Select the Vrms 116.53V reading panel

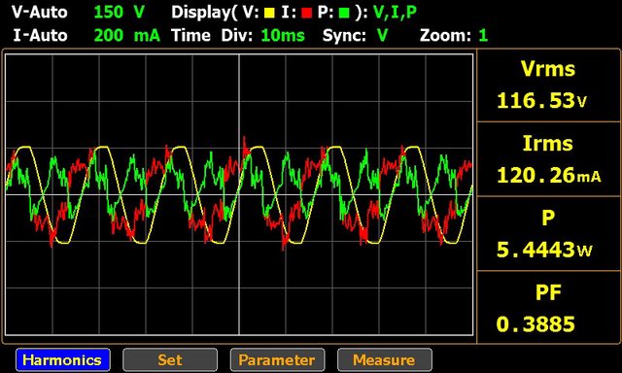548,85
